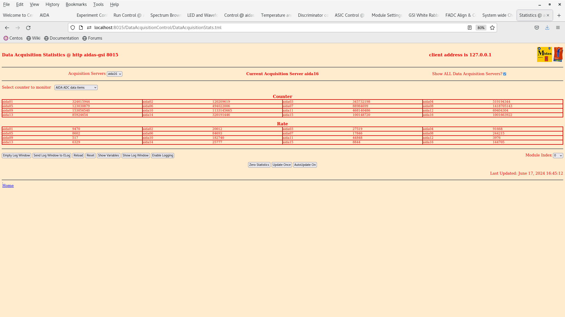
Task: Click the AIDA application tab
Action: point(44,15)
